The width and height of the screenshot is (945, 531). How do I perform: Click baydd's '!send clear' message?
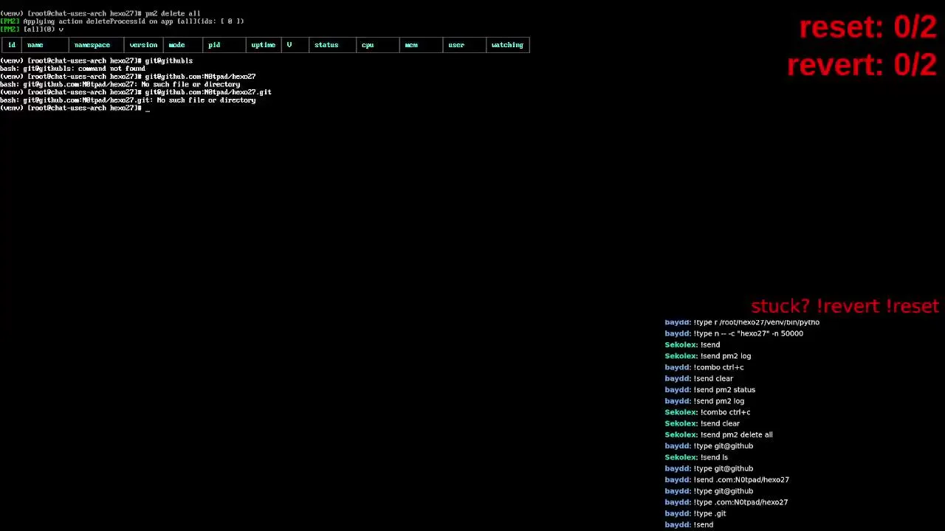698,378
